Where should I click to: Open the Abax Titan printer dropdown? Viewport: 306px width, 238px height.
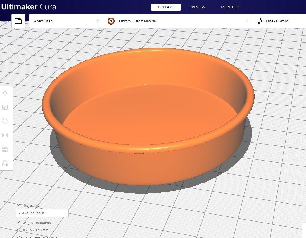[x=66, y=21]
